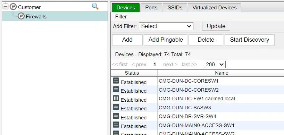Click Established status of CMG-DUN-DR-SVR-SW4
Viewport: 284px width, 135px height.
pyautogui.click(x=134, y=118)
